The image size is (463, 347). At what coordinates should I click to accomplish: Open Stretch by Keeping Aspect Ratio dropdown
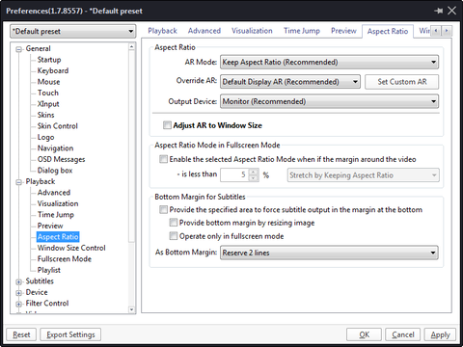[364, 175]
